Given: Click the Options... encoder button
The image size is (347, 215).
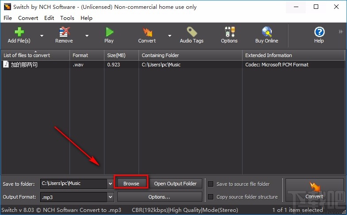Looking at the screenshot, I should tap(159, 197).
